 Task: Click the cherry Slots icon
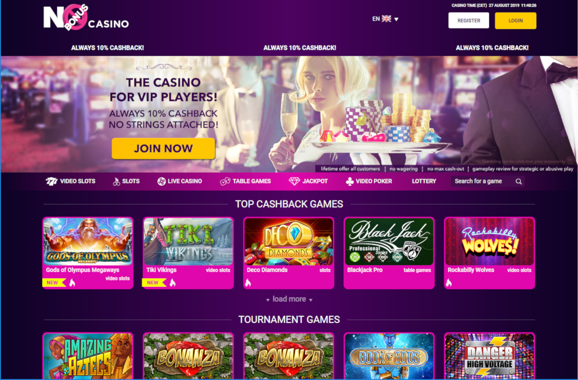116,181
